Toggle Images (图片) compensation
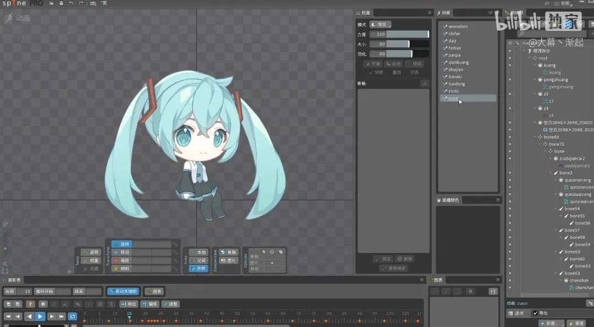Image resolution: width=594 pixels, height=327 pixels. pos(228,260)
